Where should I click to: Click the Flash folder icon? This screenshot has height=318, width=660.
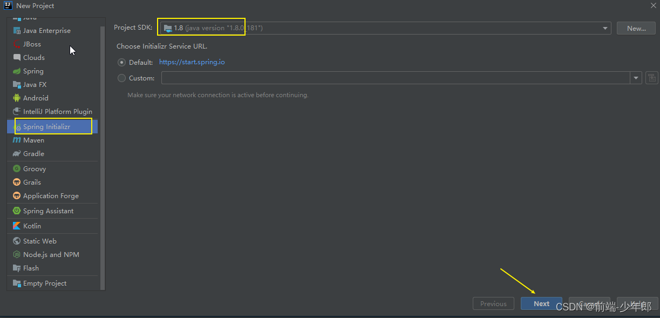tap(17, 268)
